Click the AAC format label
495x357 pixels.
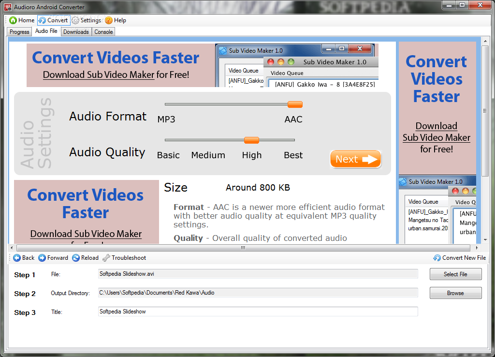pos(293,119)
